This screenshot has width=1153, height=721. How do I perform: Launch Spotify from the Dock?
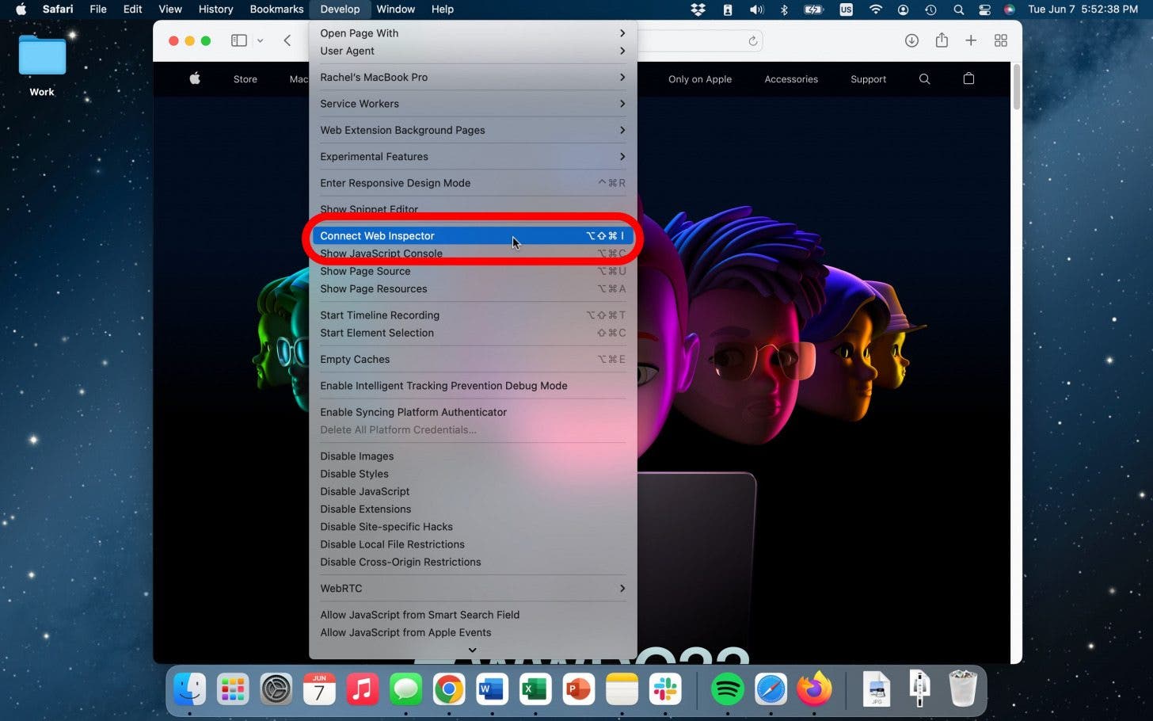click(x=728, y=689)
